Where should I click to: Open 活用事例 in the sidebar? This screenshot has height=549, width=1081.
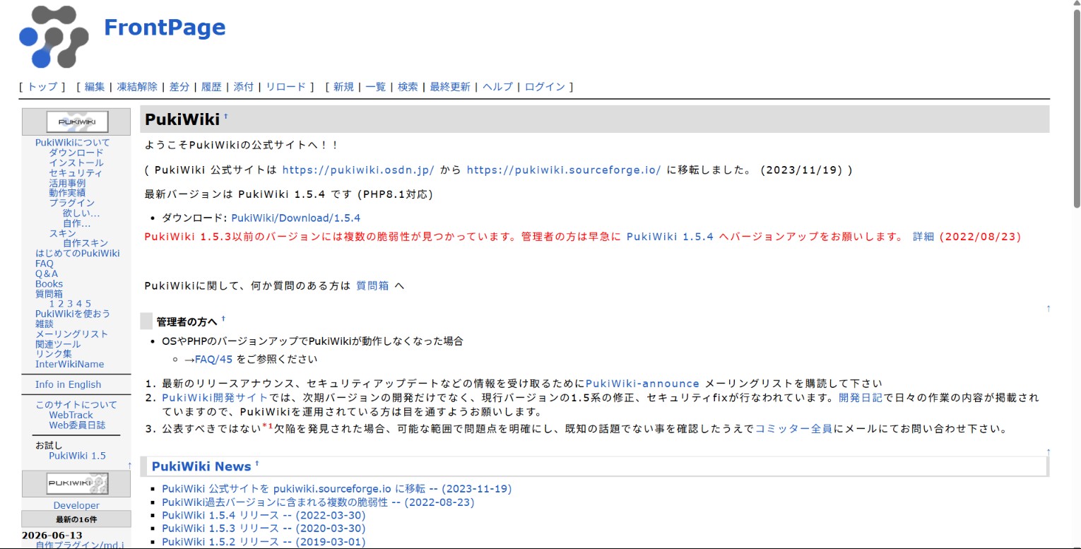(67, 183)
